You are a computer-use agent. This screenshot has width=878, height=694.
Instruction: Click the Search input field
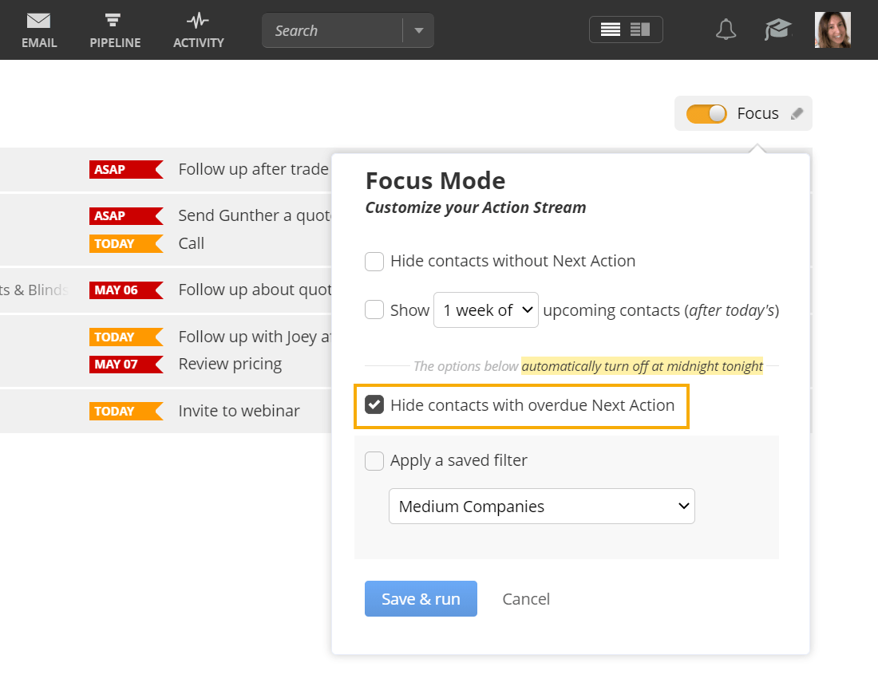(332, 30)
